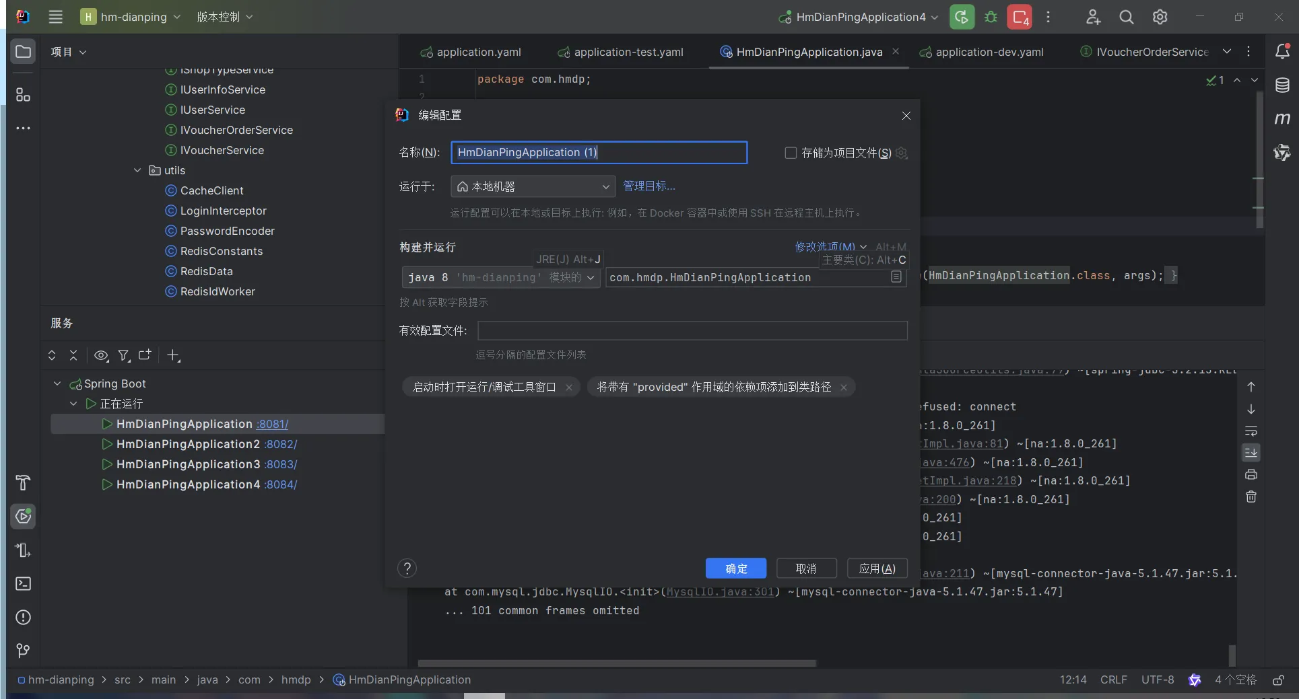This screenshot has width=1299, height=699.
Task: Open the Git tool window icon
Action: click(23, 651)
